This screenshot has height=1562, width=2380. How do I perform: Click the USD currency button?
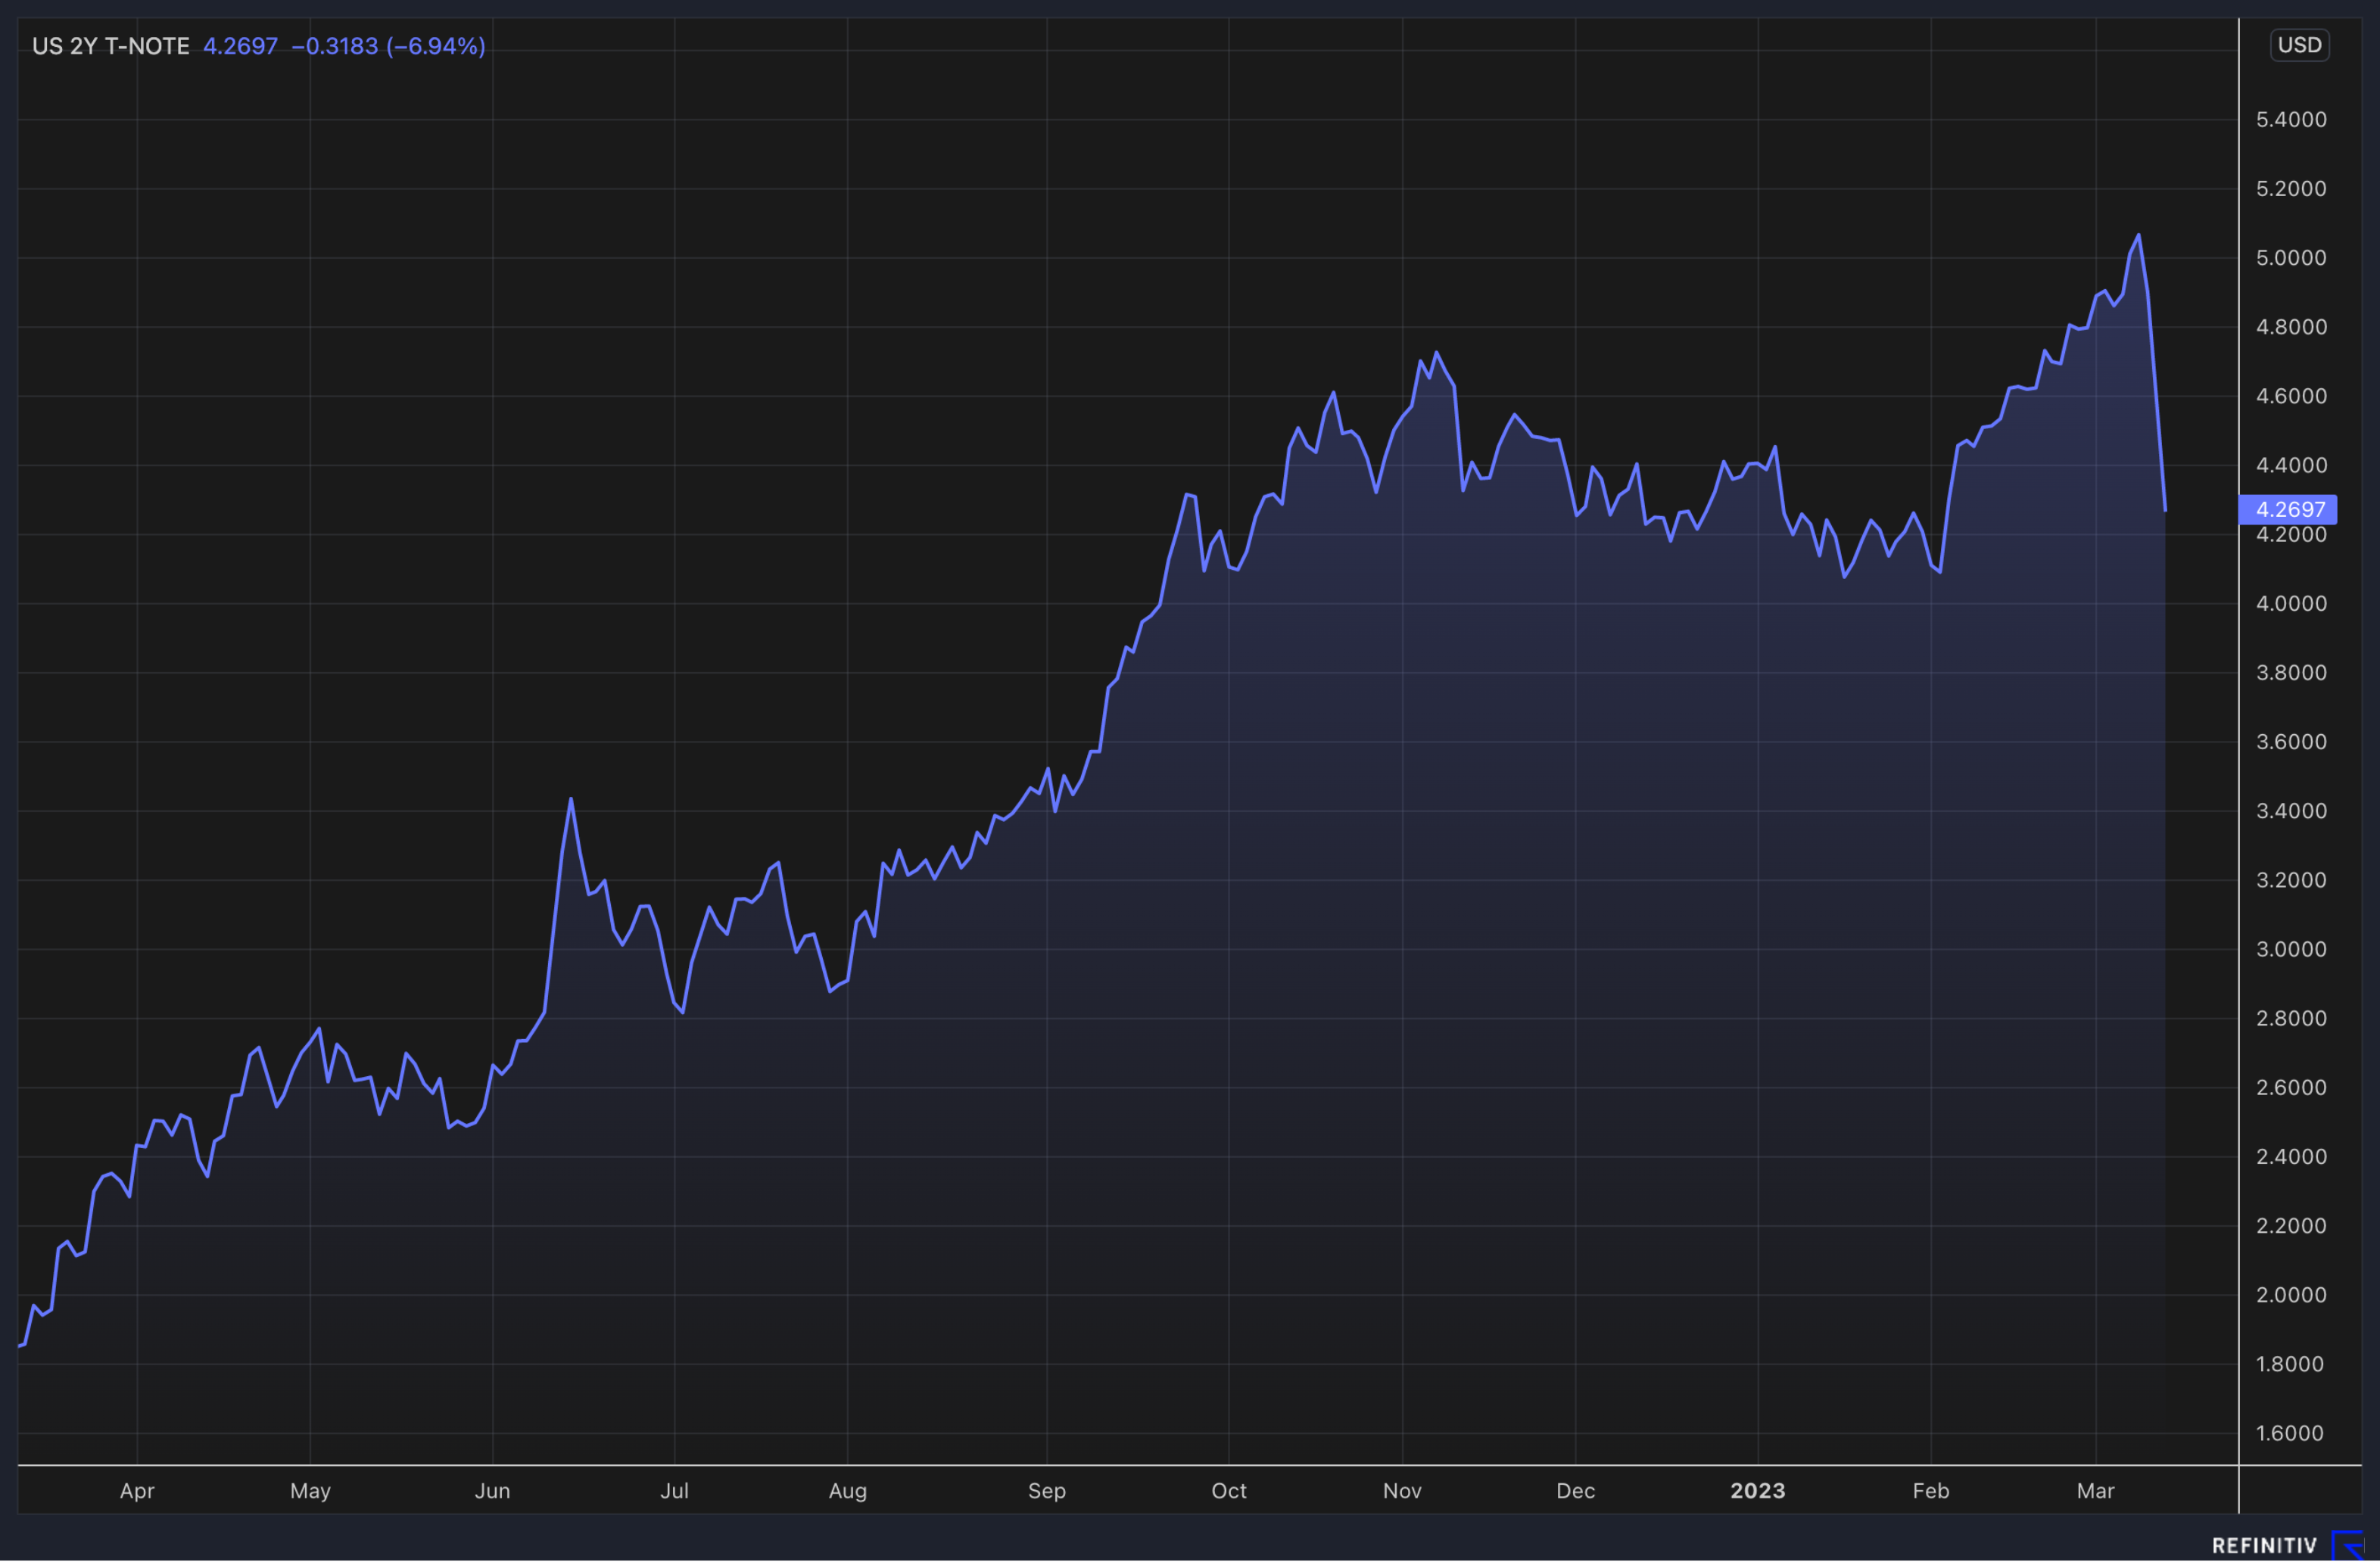(x=2299, y=45)
